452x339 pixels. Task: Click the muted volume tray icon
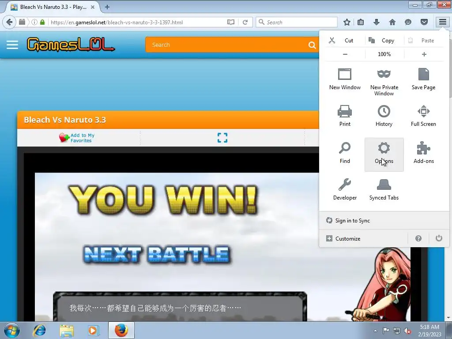[x=407, y=331]
